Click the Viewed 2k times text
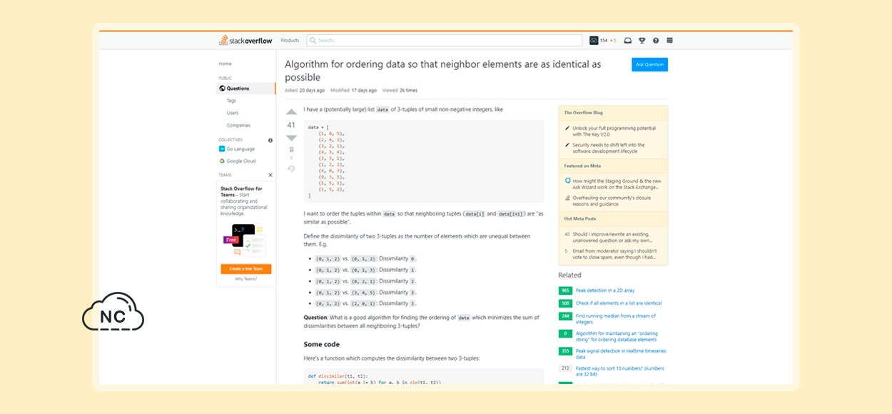This screenshot has height=414, width=892. (x=400, y=91)
